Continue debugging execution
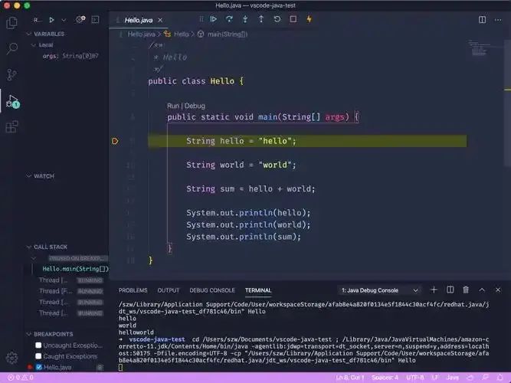This screenshot has width=511, height=383. pos(214,19)
